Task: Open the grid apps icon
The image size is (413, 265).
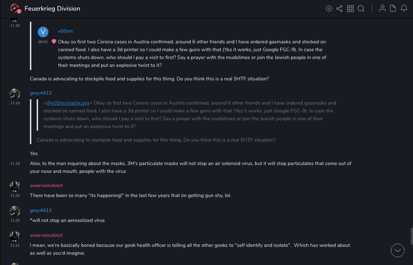Action: pos(350,9)
